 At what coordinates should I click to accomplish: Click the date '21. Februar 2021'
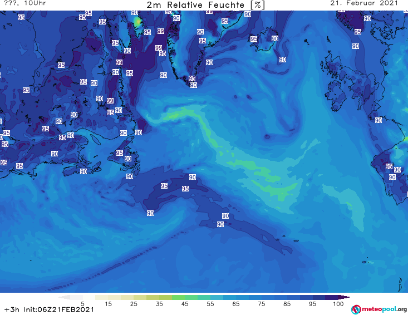tap(364, 3)
